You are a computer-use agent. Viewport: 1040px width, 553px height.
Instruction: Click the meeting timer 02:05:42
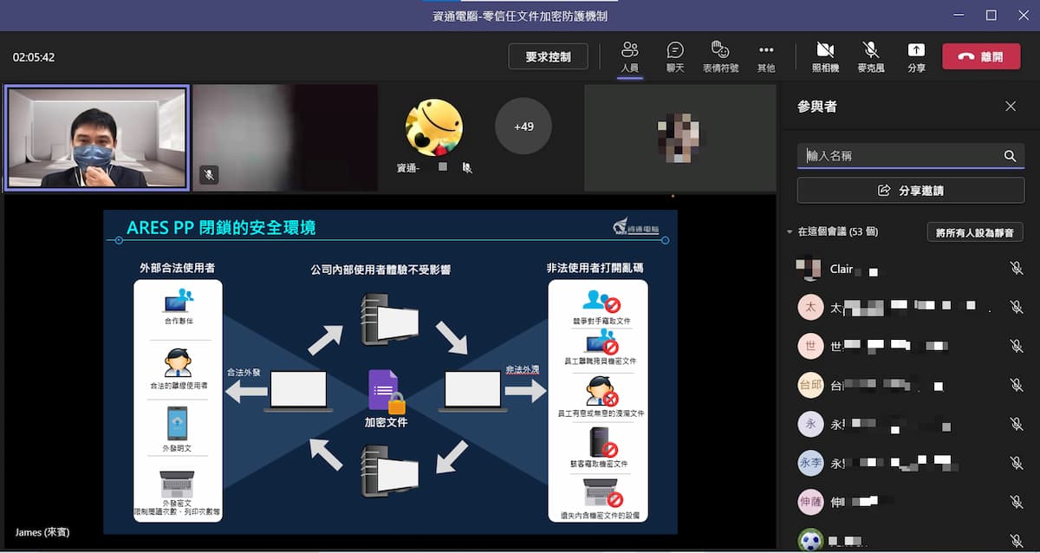tap(34, 57)
